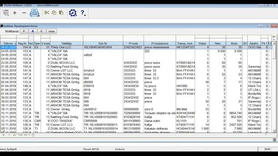Click the plus add-record toolbar icon
Screen dimensions: 278x156
(15, 13)
